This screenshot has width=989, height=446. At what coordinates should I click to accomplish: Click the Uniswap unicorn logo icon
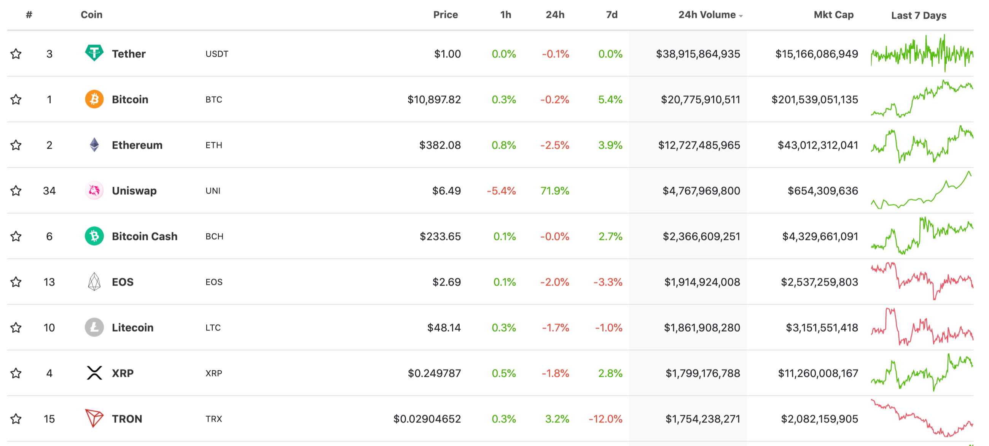94,190
